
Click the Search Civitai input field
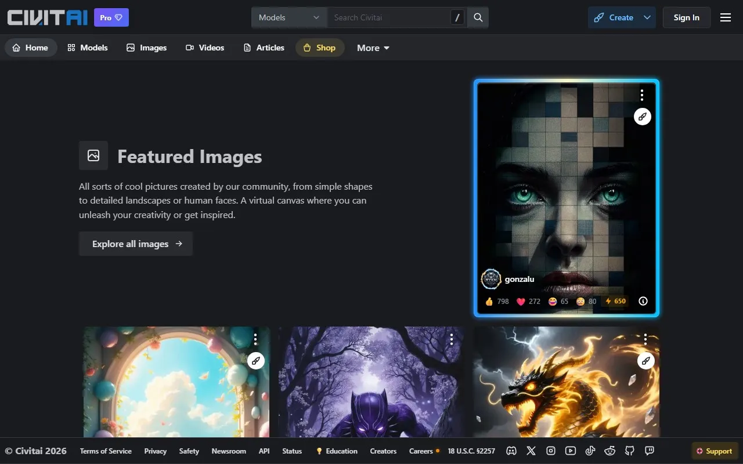[x=389, y=17]
